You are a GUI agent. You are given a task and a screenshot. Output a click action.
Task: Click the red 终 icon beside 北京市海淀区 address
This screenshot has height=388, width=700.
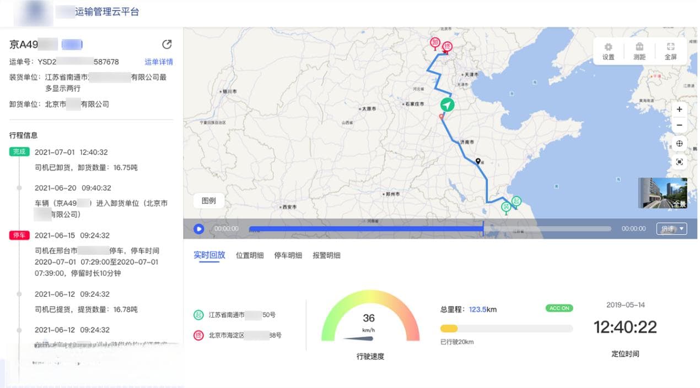[x=198, y=335]
